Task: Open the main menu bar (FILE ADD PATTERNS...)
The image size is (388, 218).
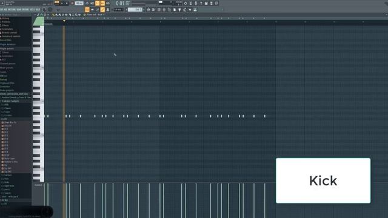Action: [x=20, y=10]
